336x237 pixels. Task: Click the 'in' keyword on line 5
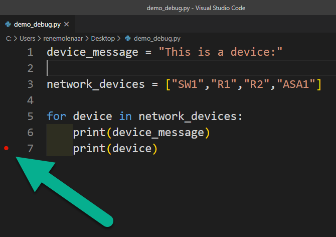click(x=125, y=116)
